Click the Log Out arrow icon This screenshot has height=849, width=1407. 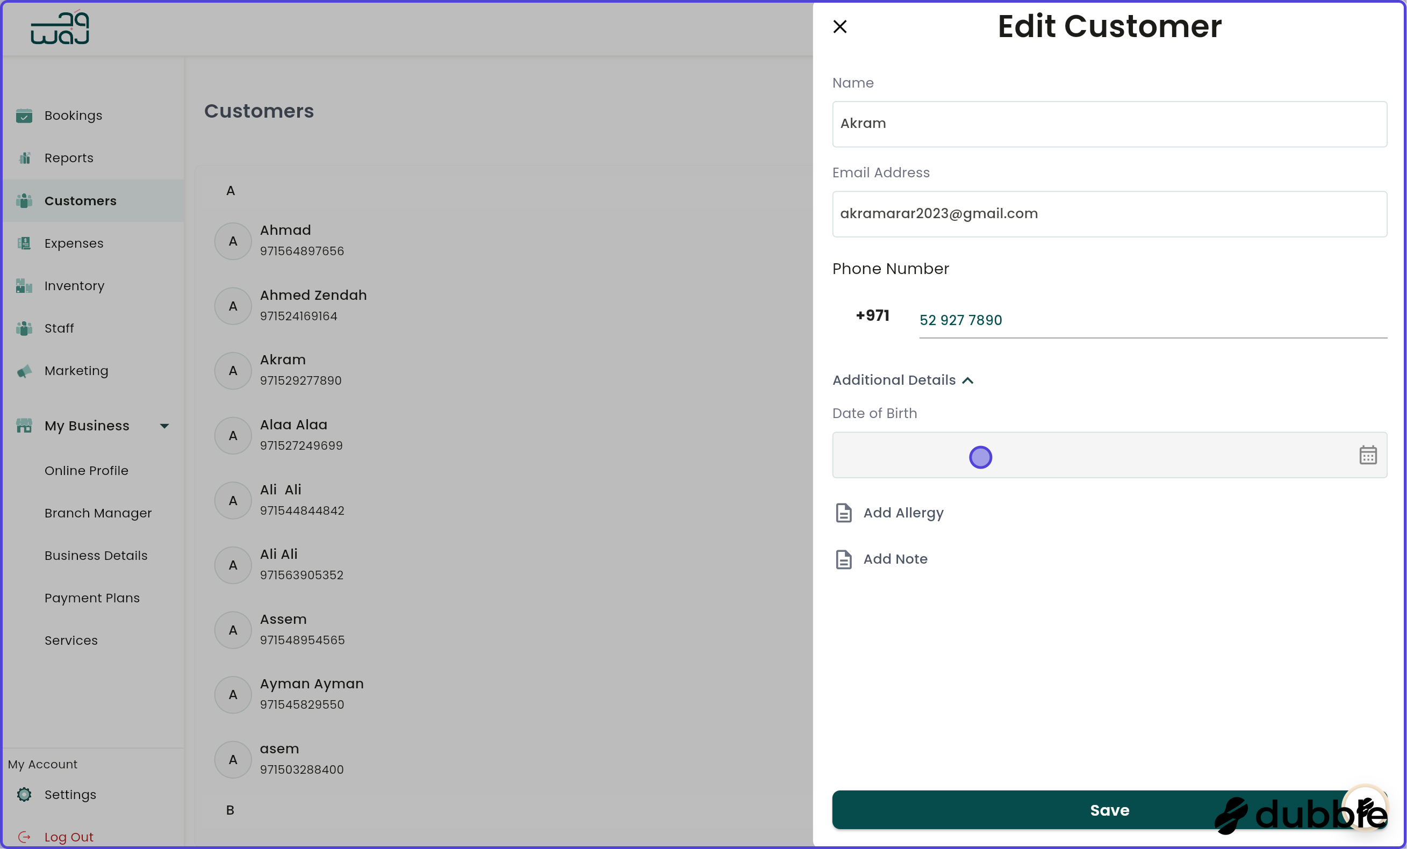pos(24,837)
